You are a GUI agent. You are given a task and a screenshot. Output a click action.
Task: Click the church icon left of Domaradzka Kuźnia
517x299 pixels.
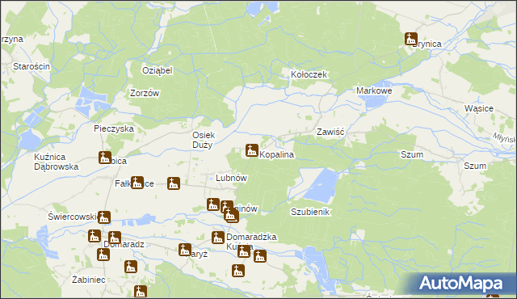tap(218, 238)
